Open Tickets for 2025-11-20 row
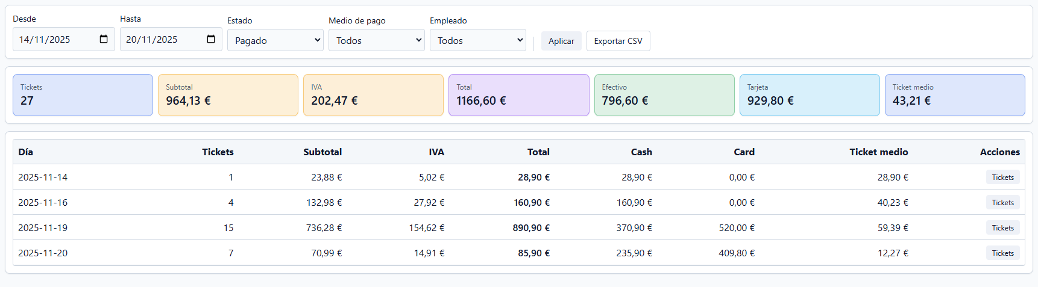The width and height of the screenshot is (1038, 287). tap(1002, 253)
